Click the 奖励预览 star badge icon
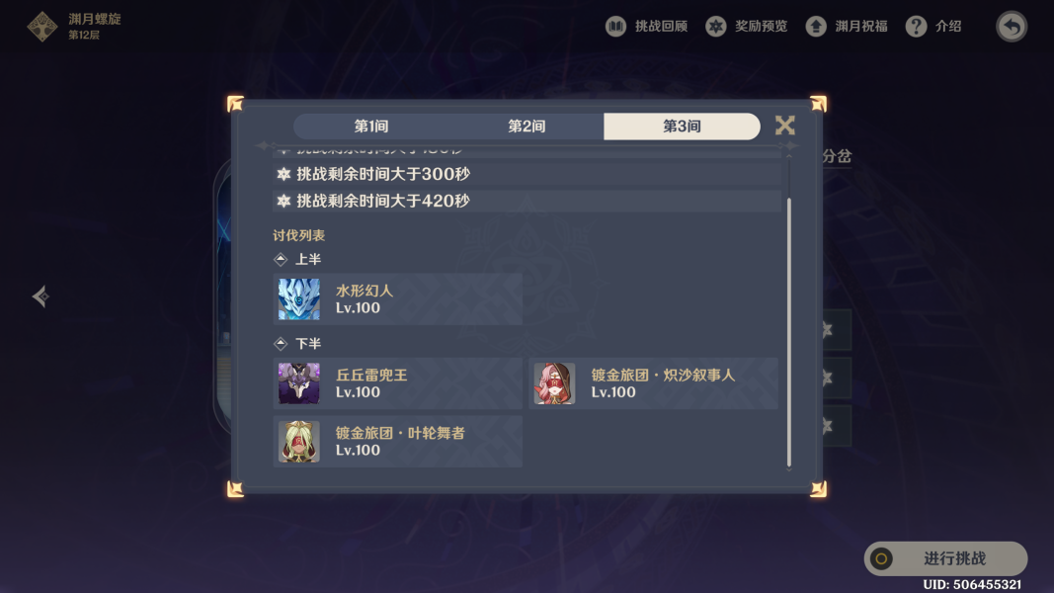The width and height of the screenshot is (1054, 593). [x=716, y=27]
